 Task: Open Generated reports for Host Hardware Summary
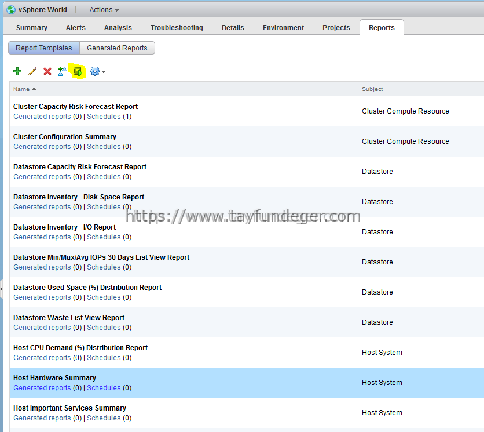(x=42, y=388)
